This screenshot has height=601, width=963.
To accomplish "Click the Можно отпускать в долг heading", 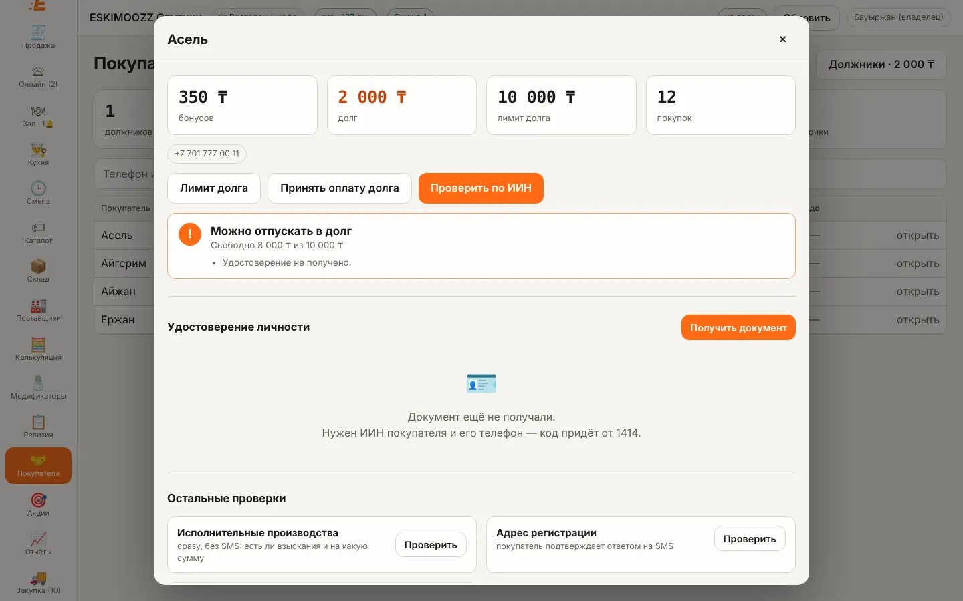I will pyautogui.click(x=281, y=231).
